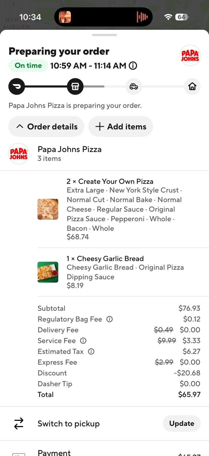Show Service Fee info
209x456 pixels.
[x=83, y=341]
